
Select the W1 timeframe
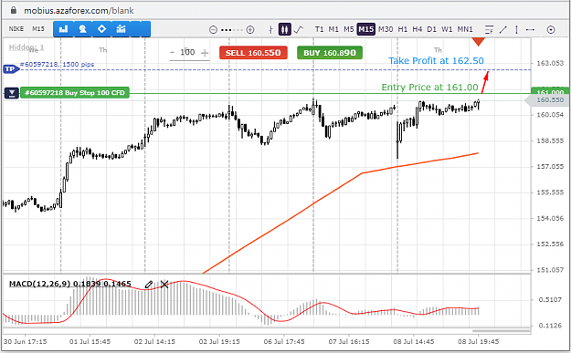pos(447,29)
